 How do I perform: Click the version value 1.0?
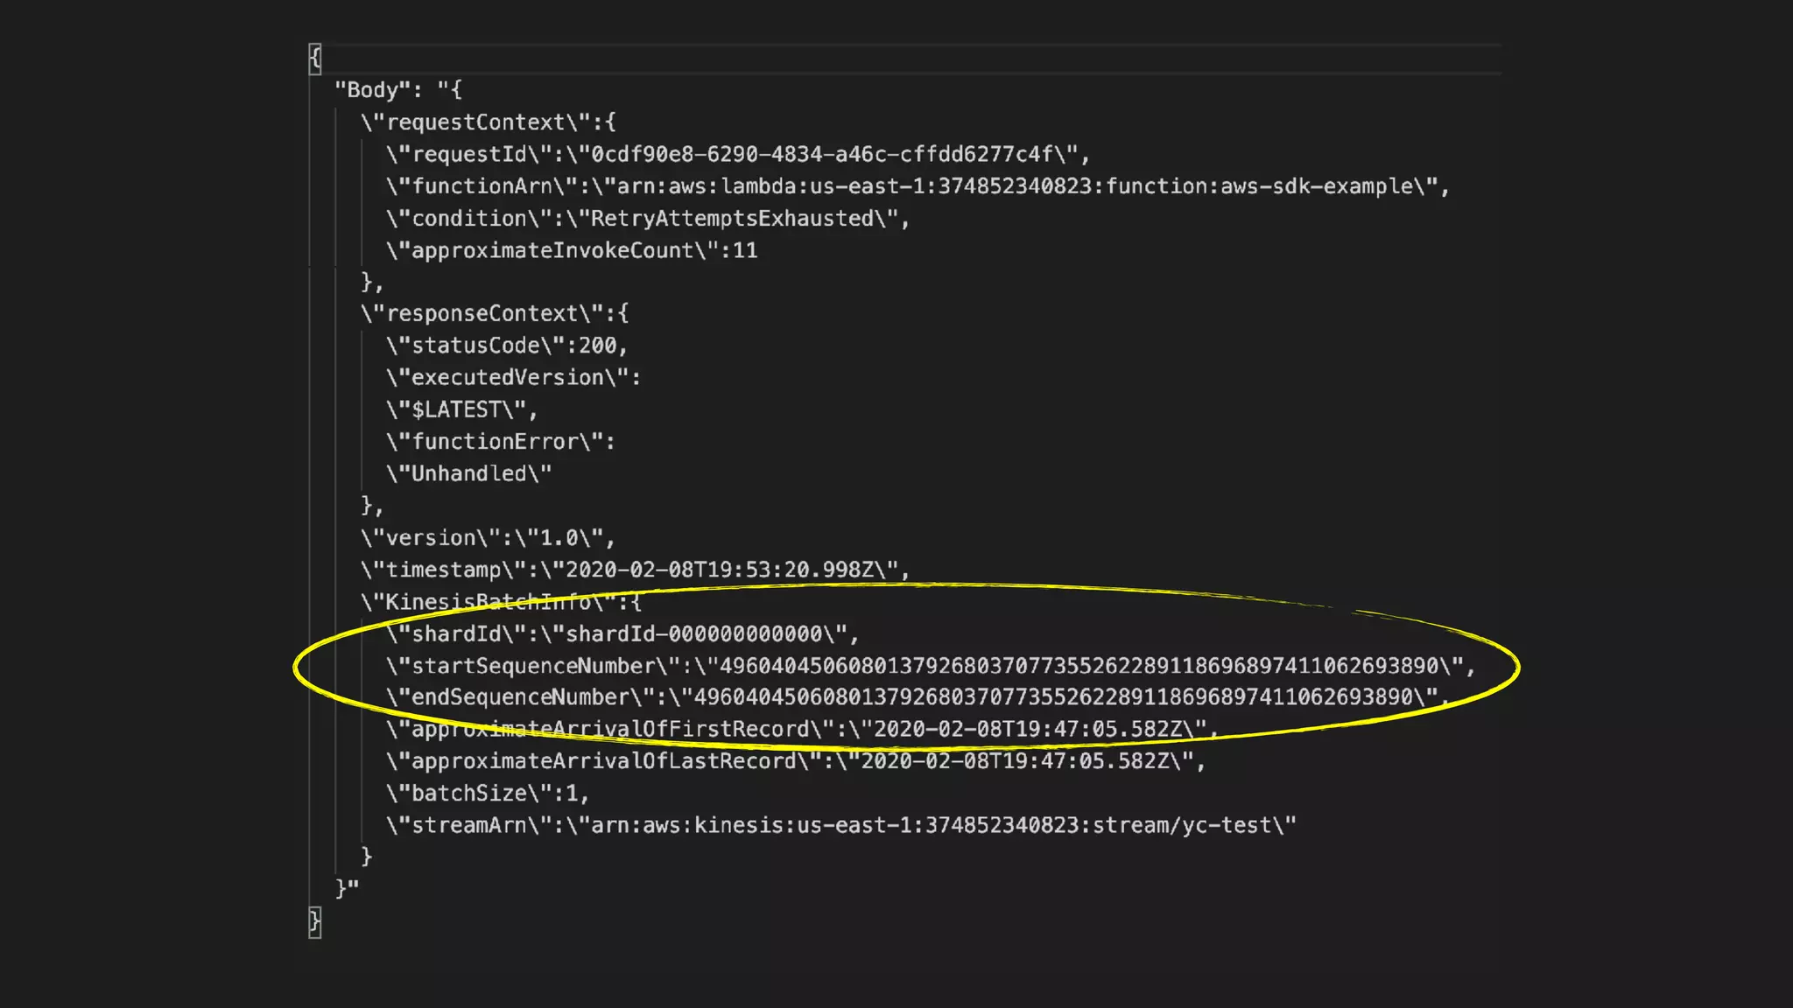coord(559,538)
